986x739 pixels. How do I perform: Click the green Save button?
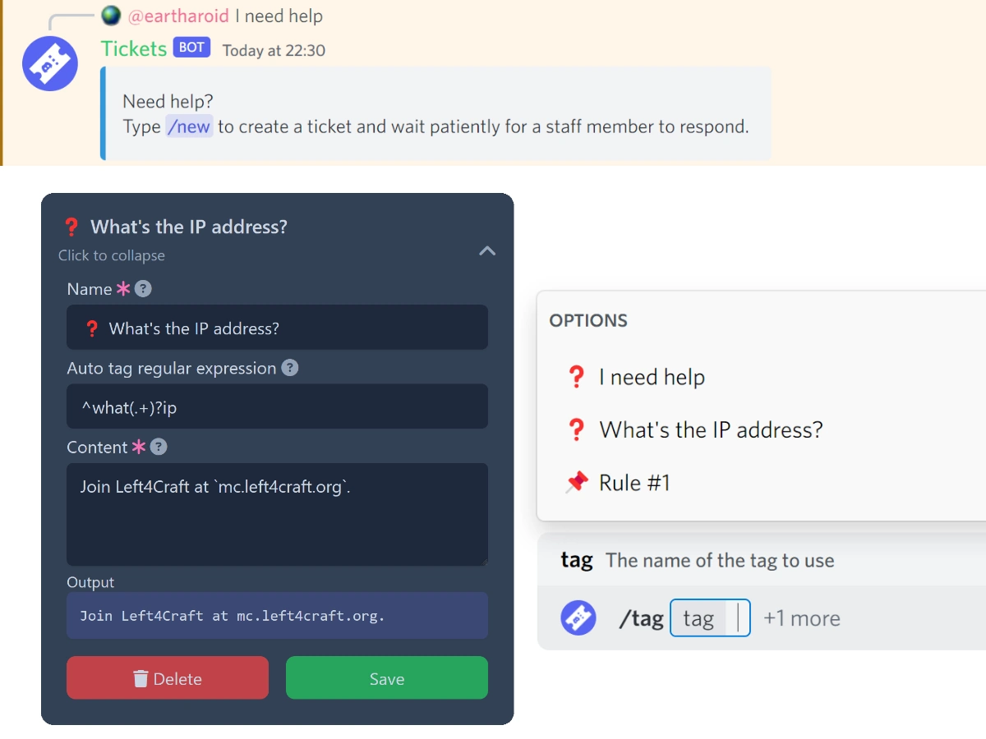(x=387, y=678)
